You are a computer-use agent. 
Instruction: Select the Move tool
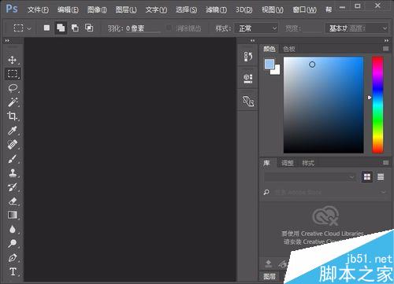pos(13,60)
